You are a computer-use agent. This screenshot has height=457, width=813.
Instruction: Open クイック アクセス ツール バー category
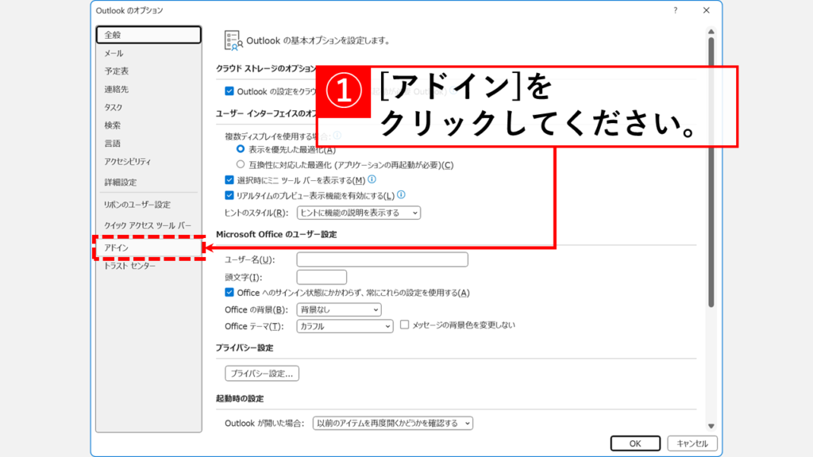click(x=148, y=225)
